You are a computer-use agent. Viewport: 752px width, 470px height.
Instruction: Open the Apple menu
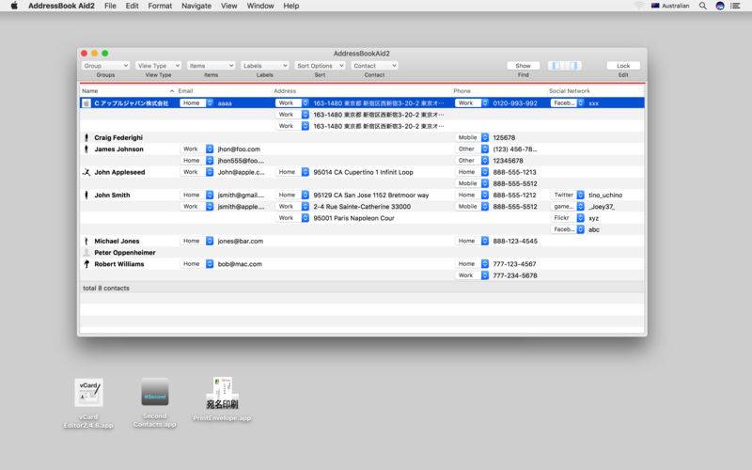click(14, 6)
